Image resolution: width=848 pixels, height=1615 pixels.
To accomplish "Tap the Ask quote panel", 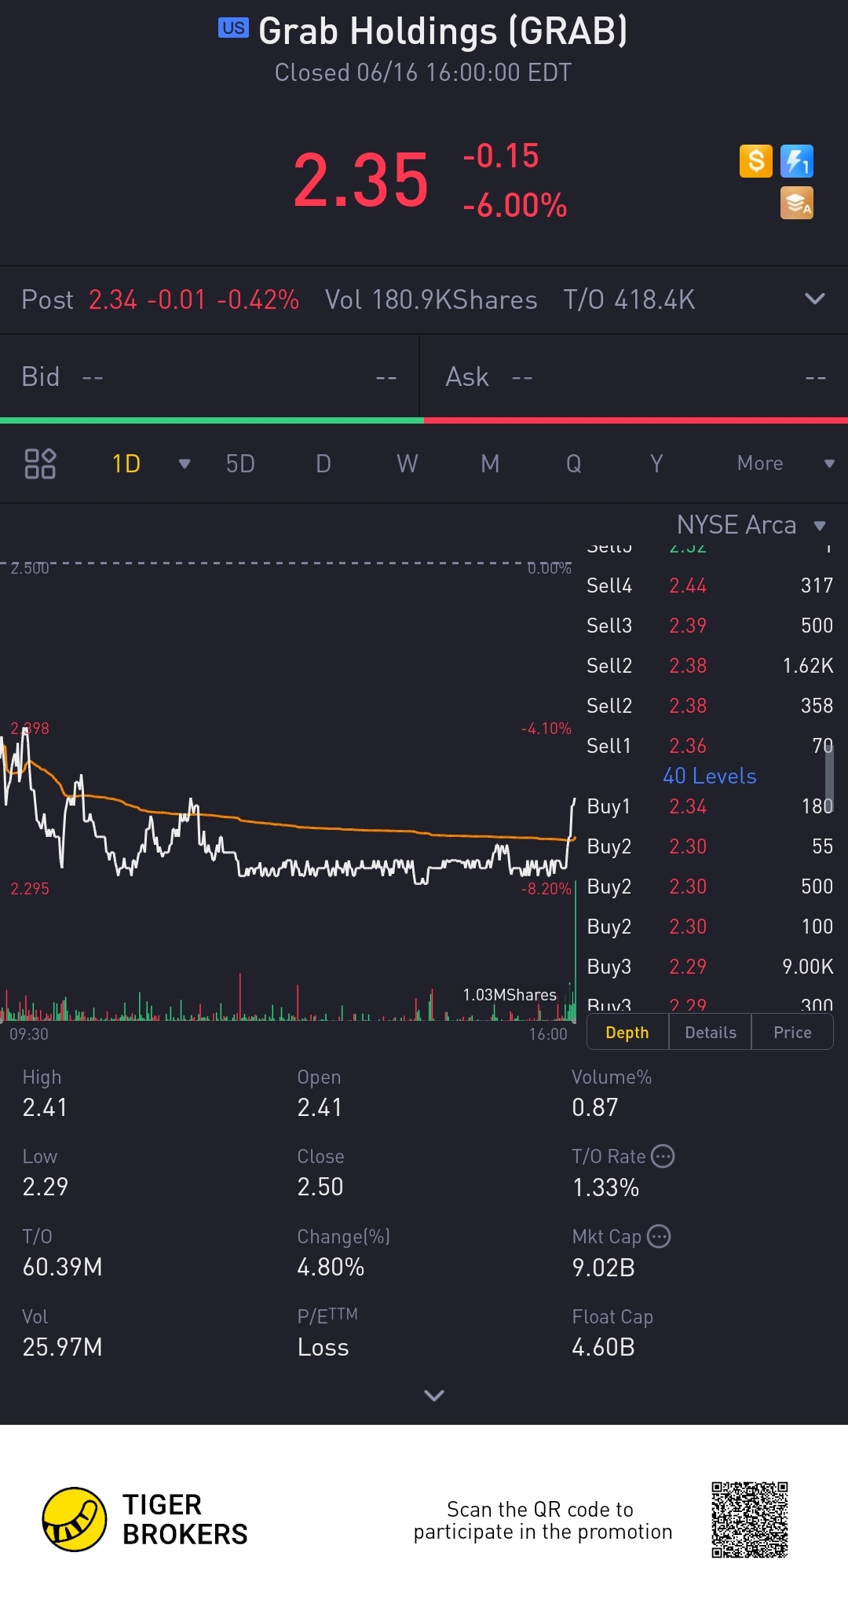I will 634,377.
